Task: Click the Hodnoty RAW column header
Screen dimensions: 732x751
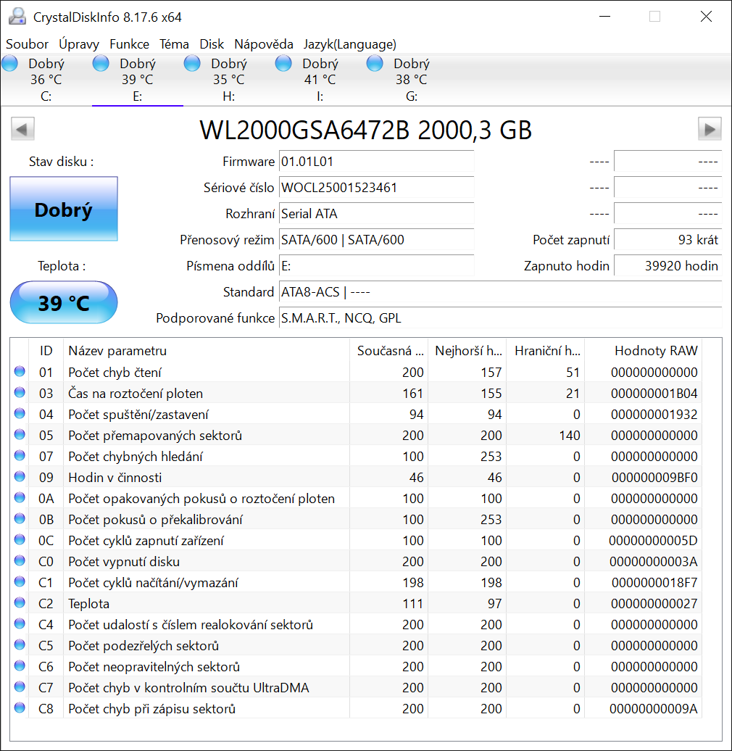Action: [x=655, y=351]
